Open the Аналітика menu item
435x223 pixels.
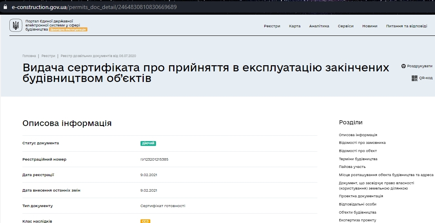319,26
